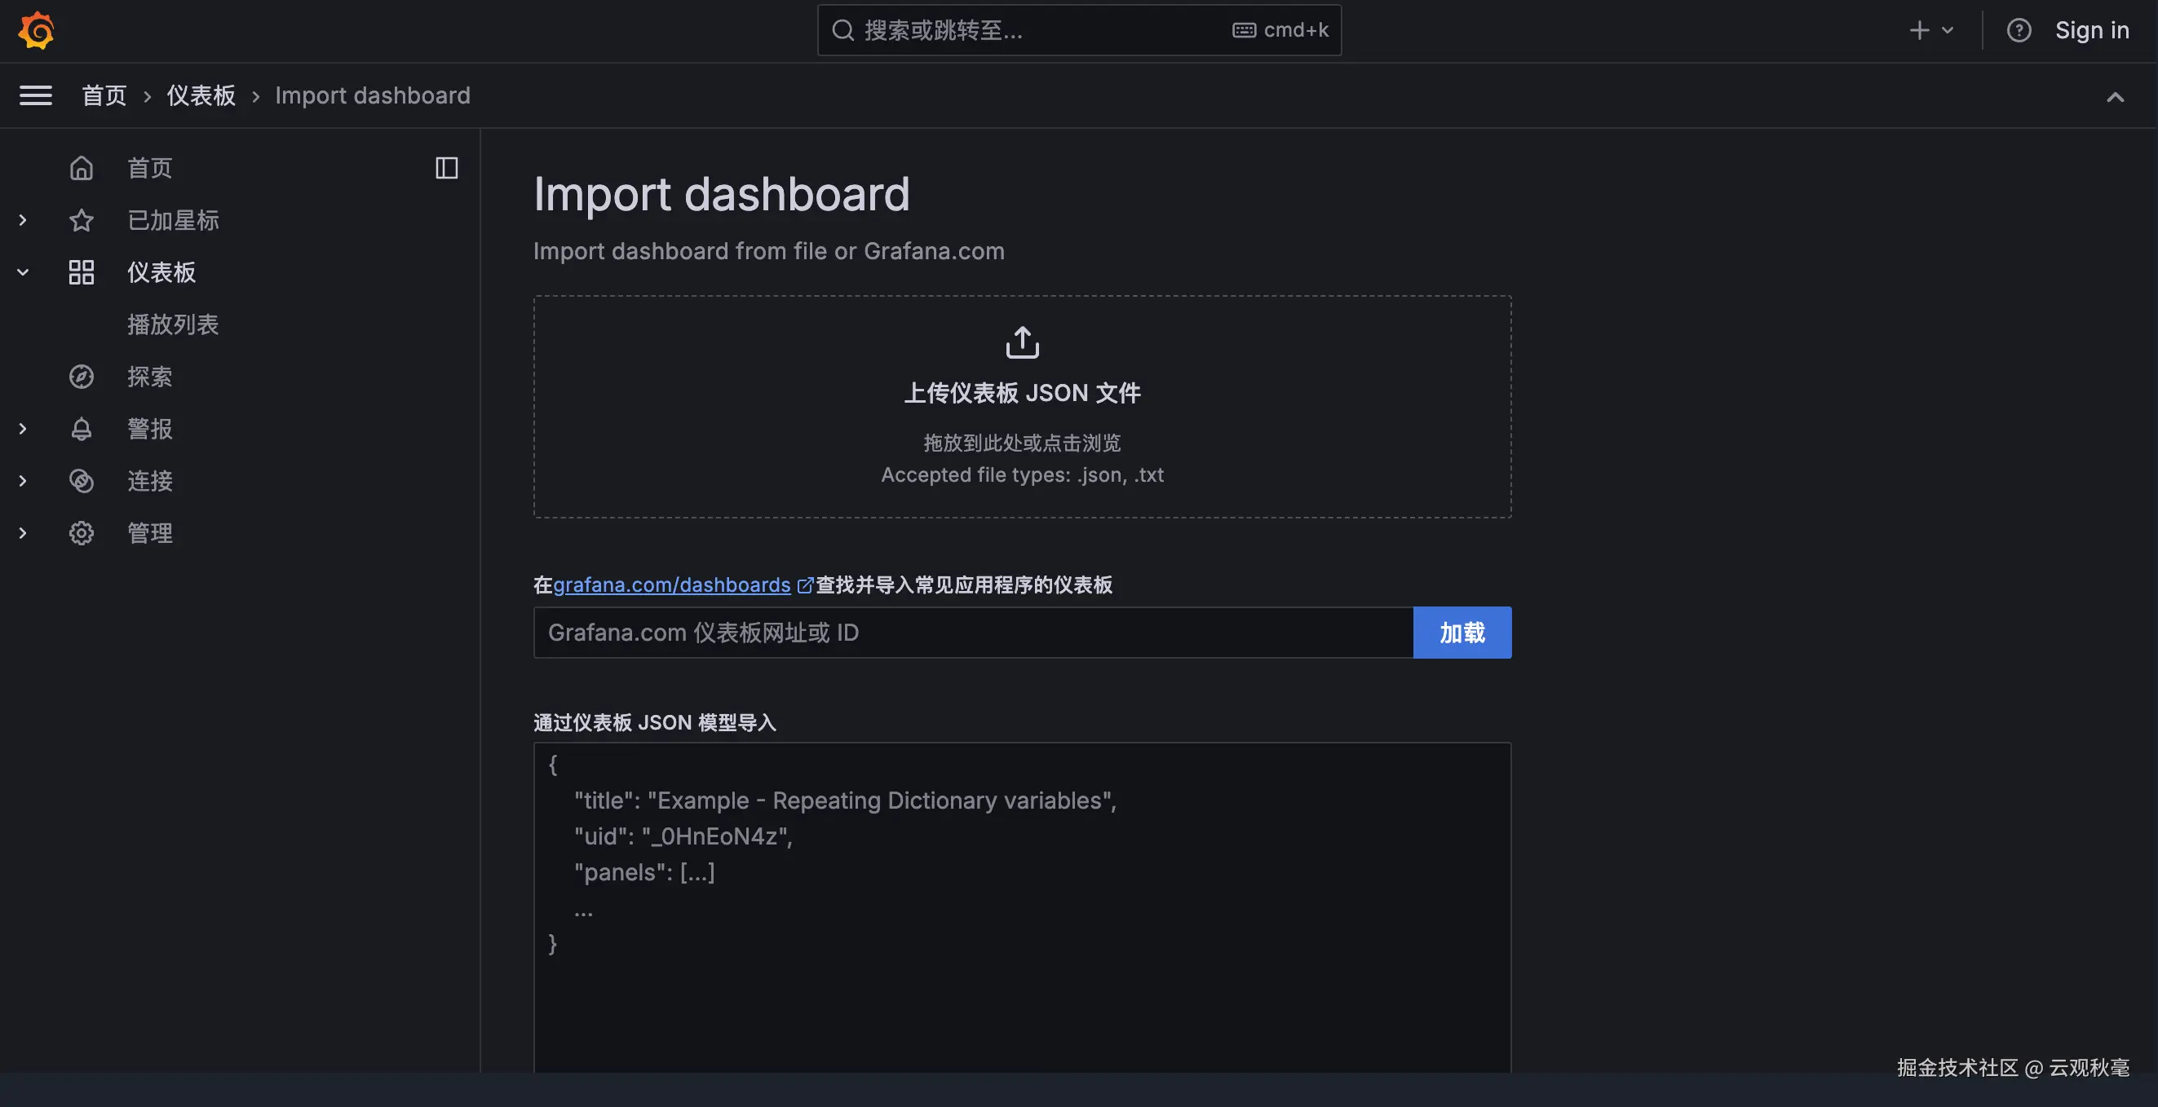Expand the 已加星标 section chevron
The width and height of the screenshot is (2158, 1107).
pos(23,220)
